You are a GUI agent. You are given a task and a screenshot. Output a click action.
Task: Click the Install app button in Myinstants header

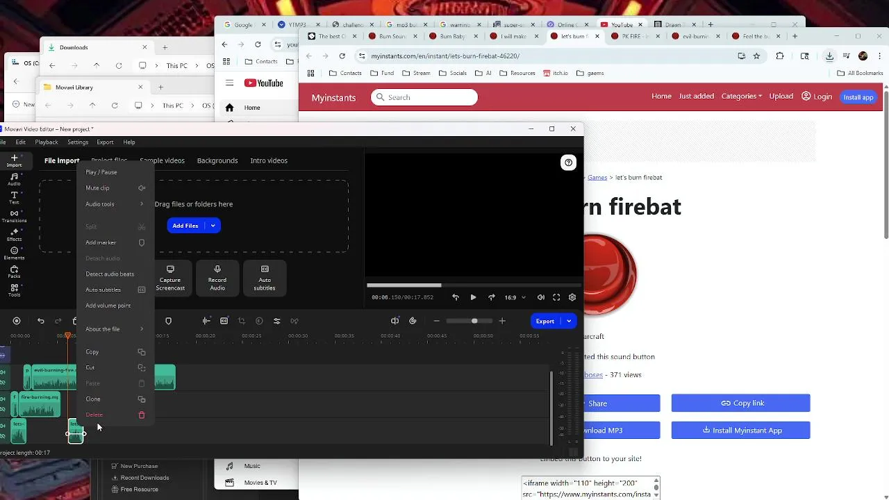coord(858,97)
